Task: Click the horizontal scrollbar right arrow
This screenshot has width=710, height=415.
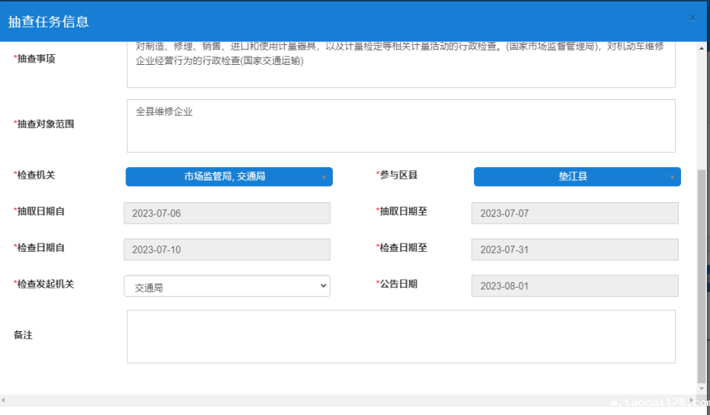Action: coord(693,400)
